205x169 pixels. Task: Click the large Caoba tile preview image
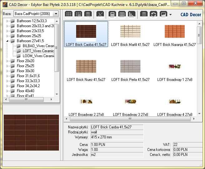click(32, 133)
